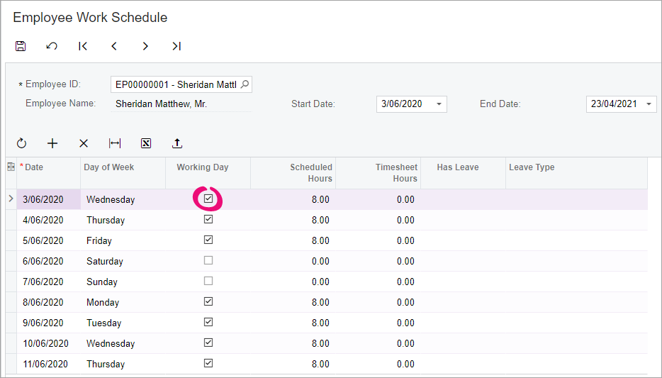Click the undo/cancel changes icon
The width and height of the screenshot is (662, 378).
coord(52,46)
